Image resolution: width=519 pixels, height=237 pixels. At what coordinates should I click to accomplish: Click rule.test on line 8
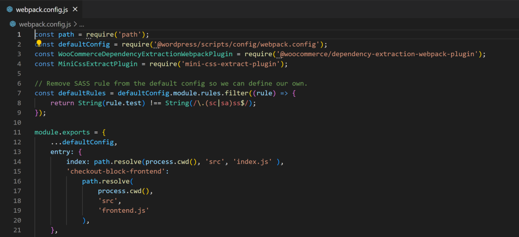124,103
